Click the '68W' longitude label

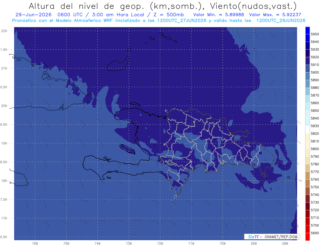pyautogui.click(x=285, y=243)
